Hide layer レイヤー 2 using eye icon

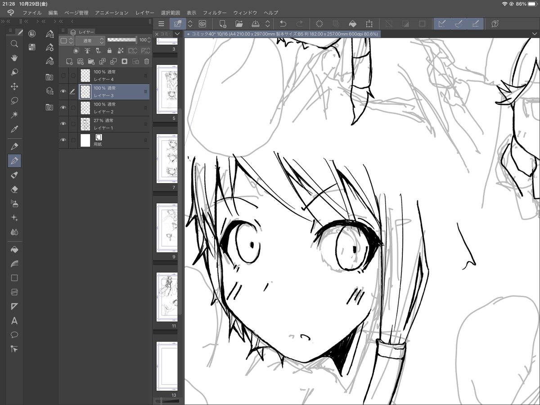(63, 108)
